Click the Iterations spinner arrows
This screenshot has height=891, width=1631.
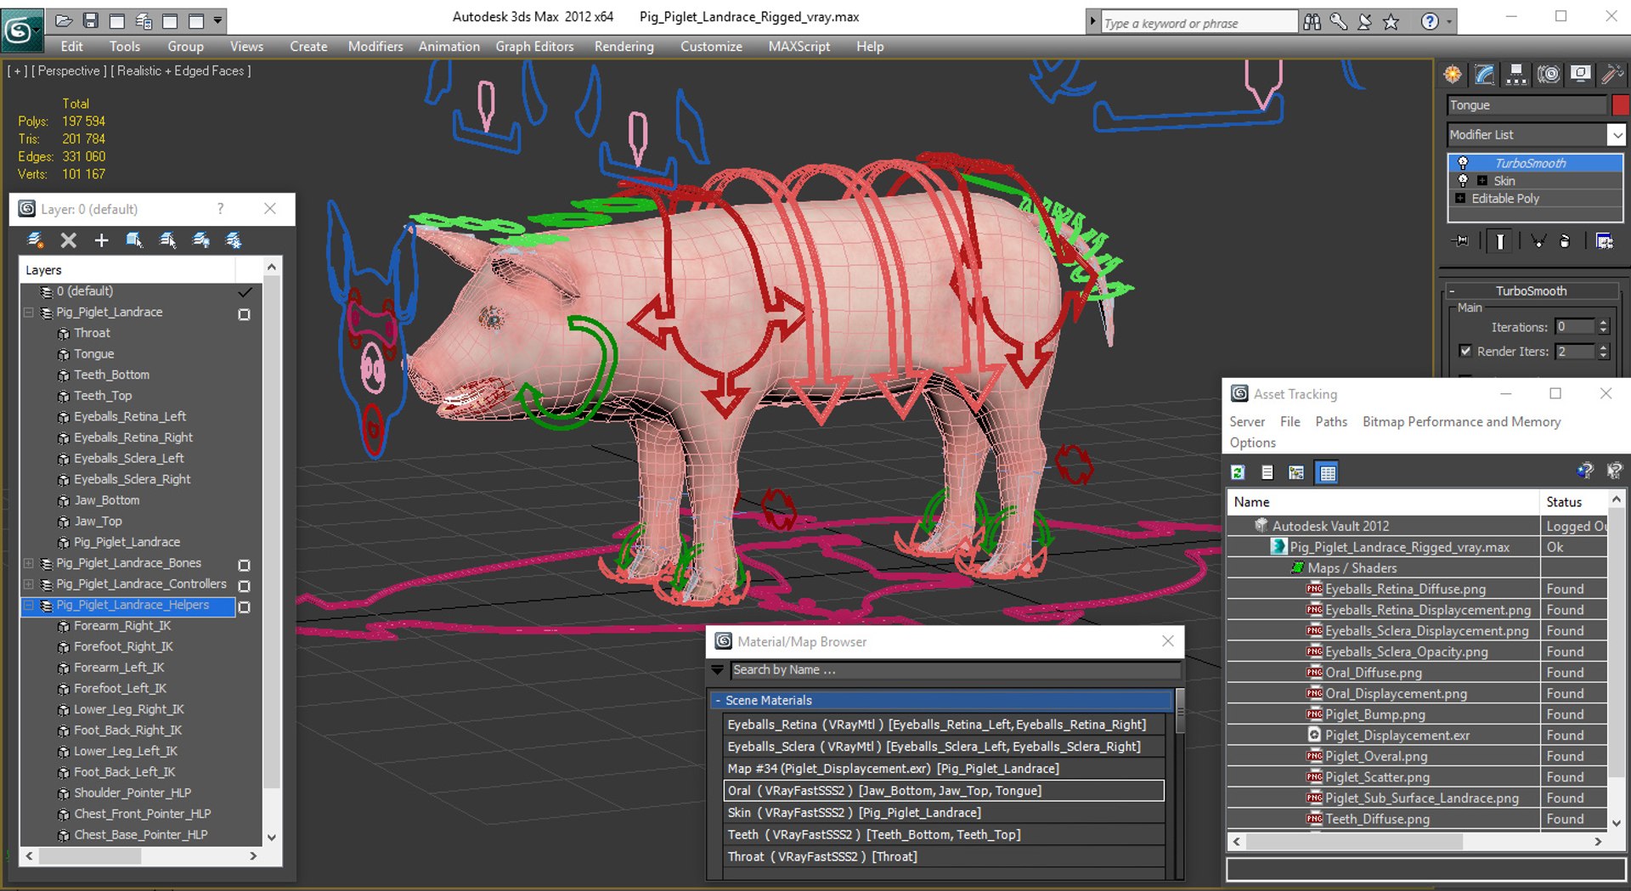[x=1603, y=327]
